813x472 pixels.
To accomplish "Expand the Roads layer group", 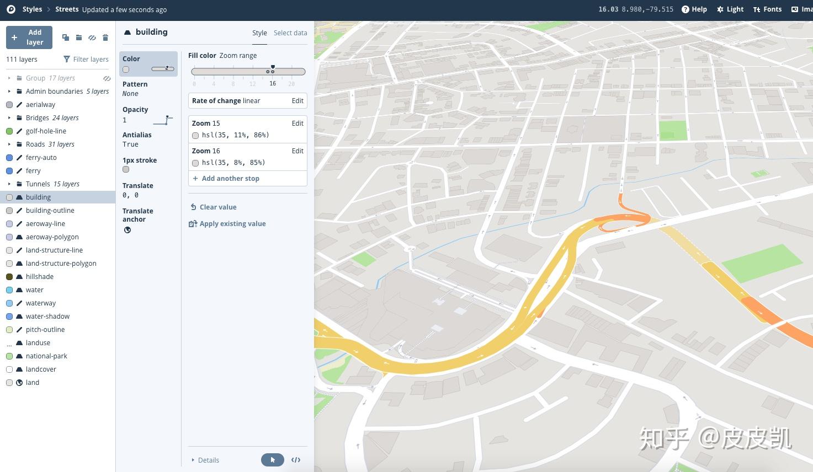I will coord(9,144).
